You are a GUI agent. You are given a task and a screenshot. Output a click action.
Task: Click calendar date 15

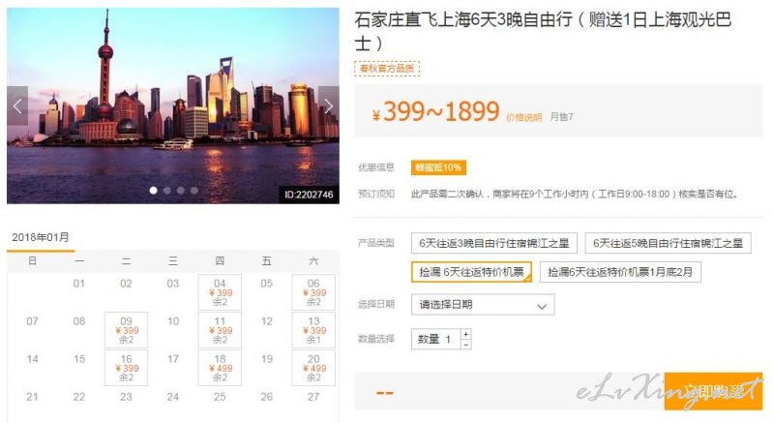click(79, 359)
